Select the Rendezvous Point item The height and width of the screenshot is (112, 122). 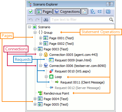[56, 93]
